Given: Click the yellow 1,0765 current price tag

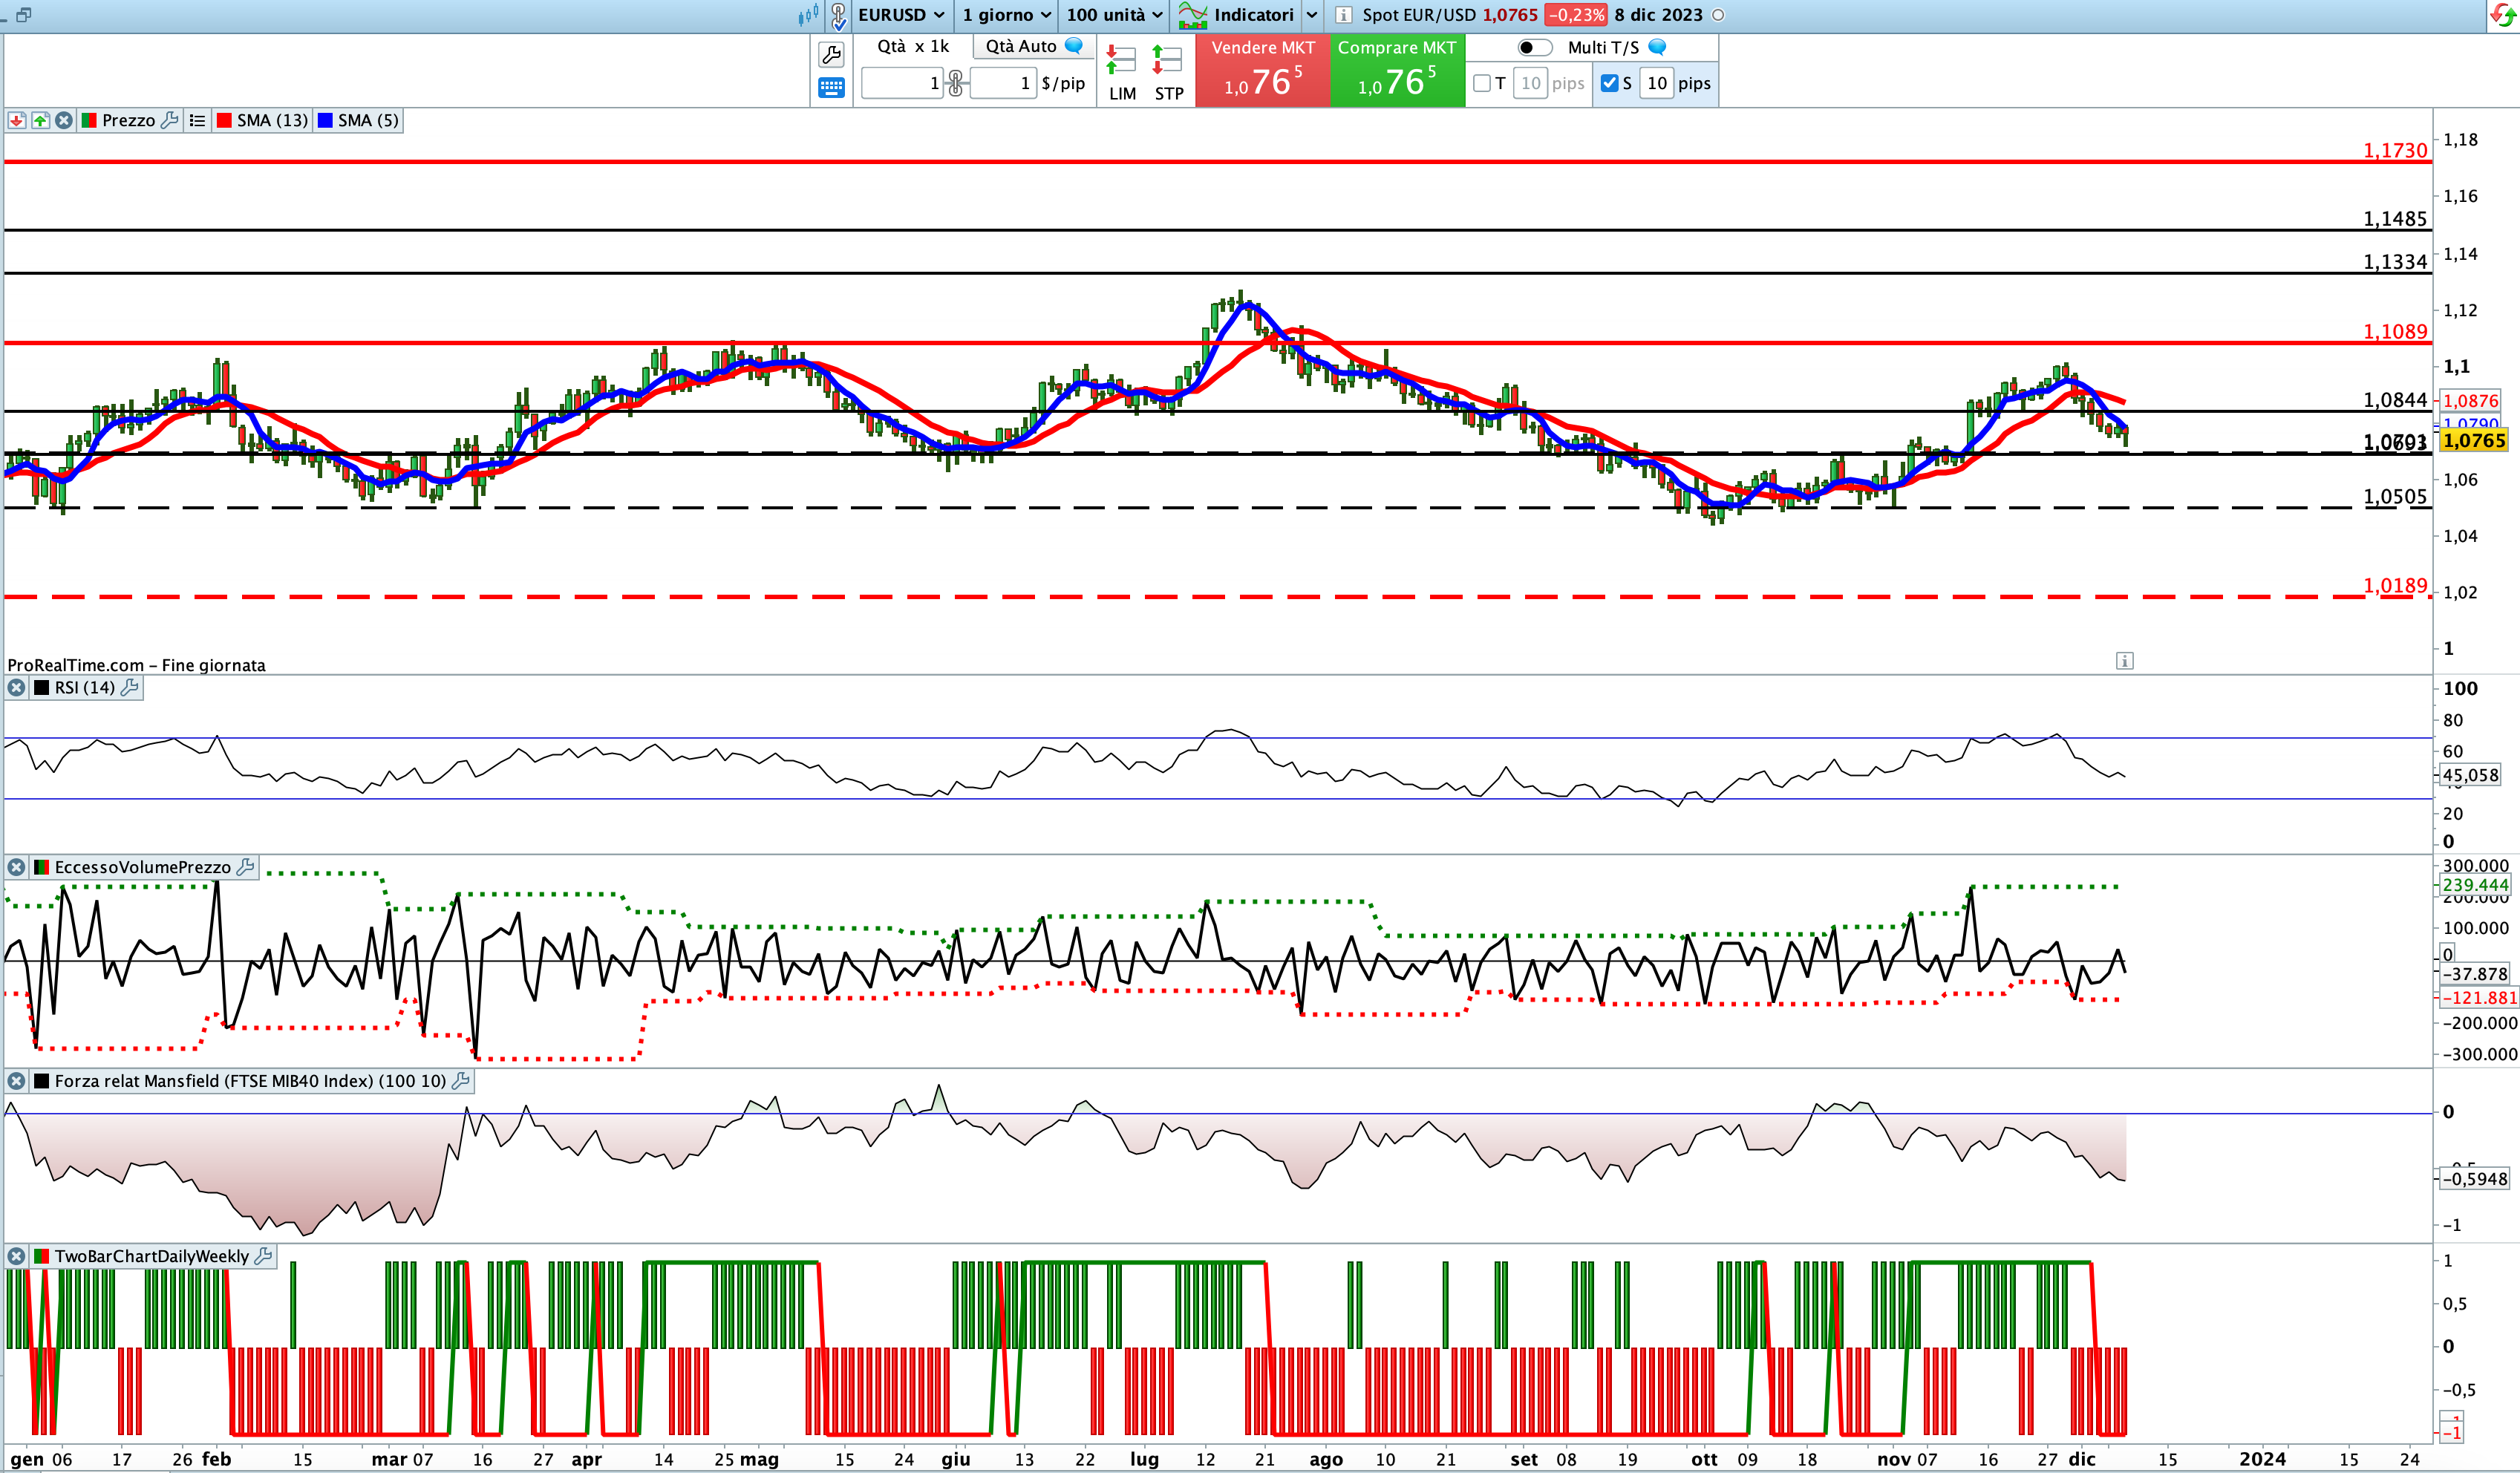Looking at the screenshot, I should pos(2474,440).
